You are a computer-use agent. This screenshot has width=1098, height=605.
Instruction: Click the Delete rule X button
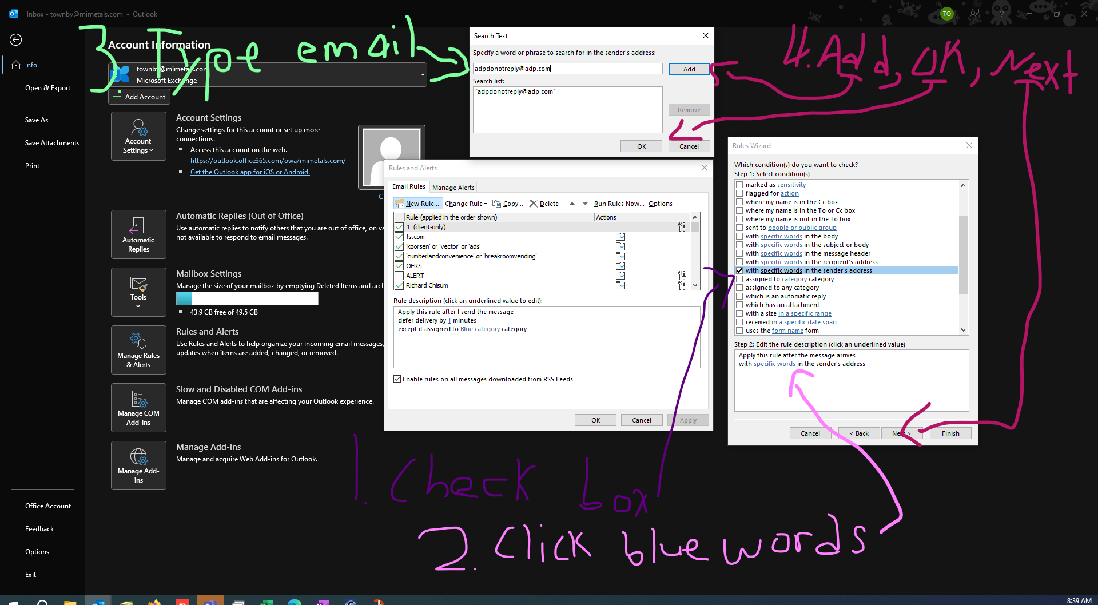(x=544, y=204)
